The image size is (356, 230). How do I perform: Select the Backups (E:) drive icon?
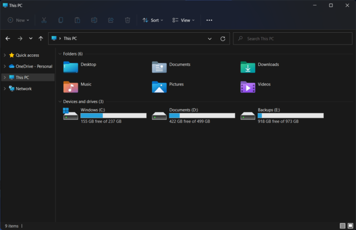(x=248, y=116)
